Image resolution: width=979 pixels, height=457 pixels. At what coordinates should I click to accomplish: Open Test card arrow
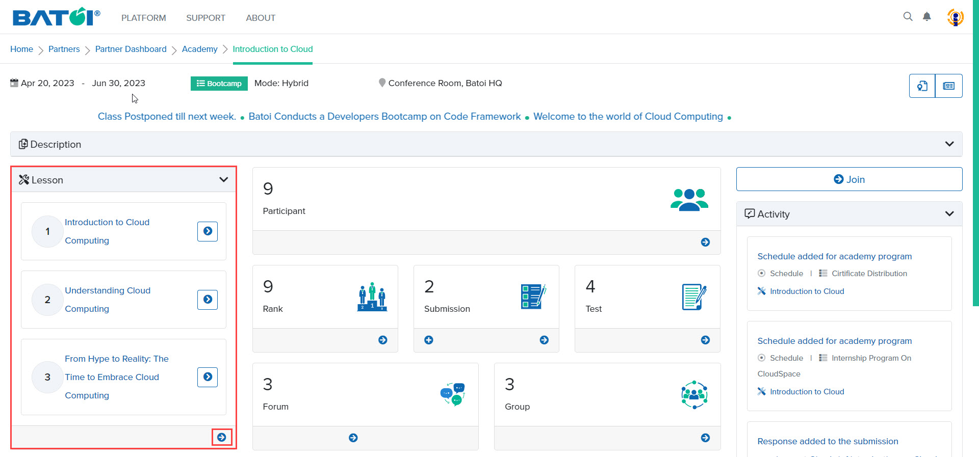[705, 340]
